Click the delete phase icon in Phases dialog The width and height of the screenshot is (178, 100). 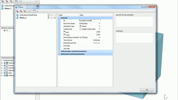click(25, 11)
